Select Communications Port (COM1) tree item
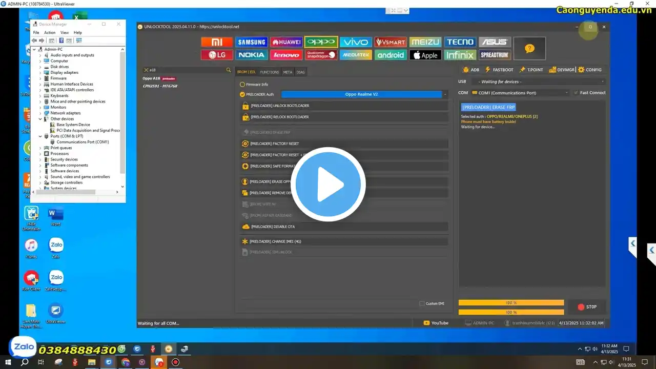Viewport: 656px width, 369px height. (83, 142)
